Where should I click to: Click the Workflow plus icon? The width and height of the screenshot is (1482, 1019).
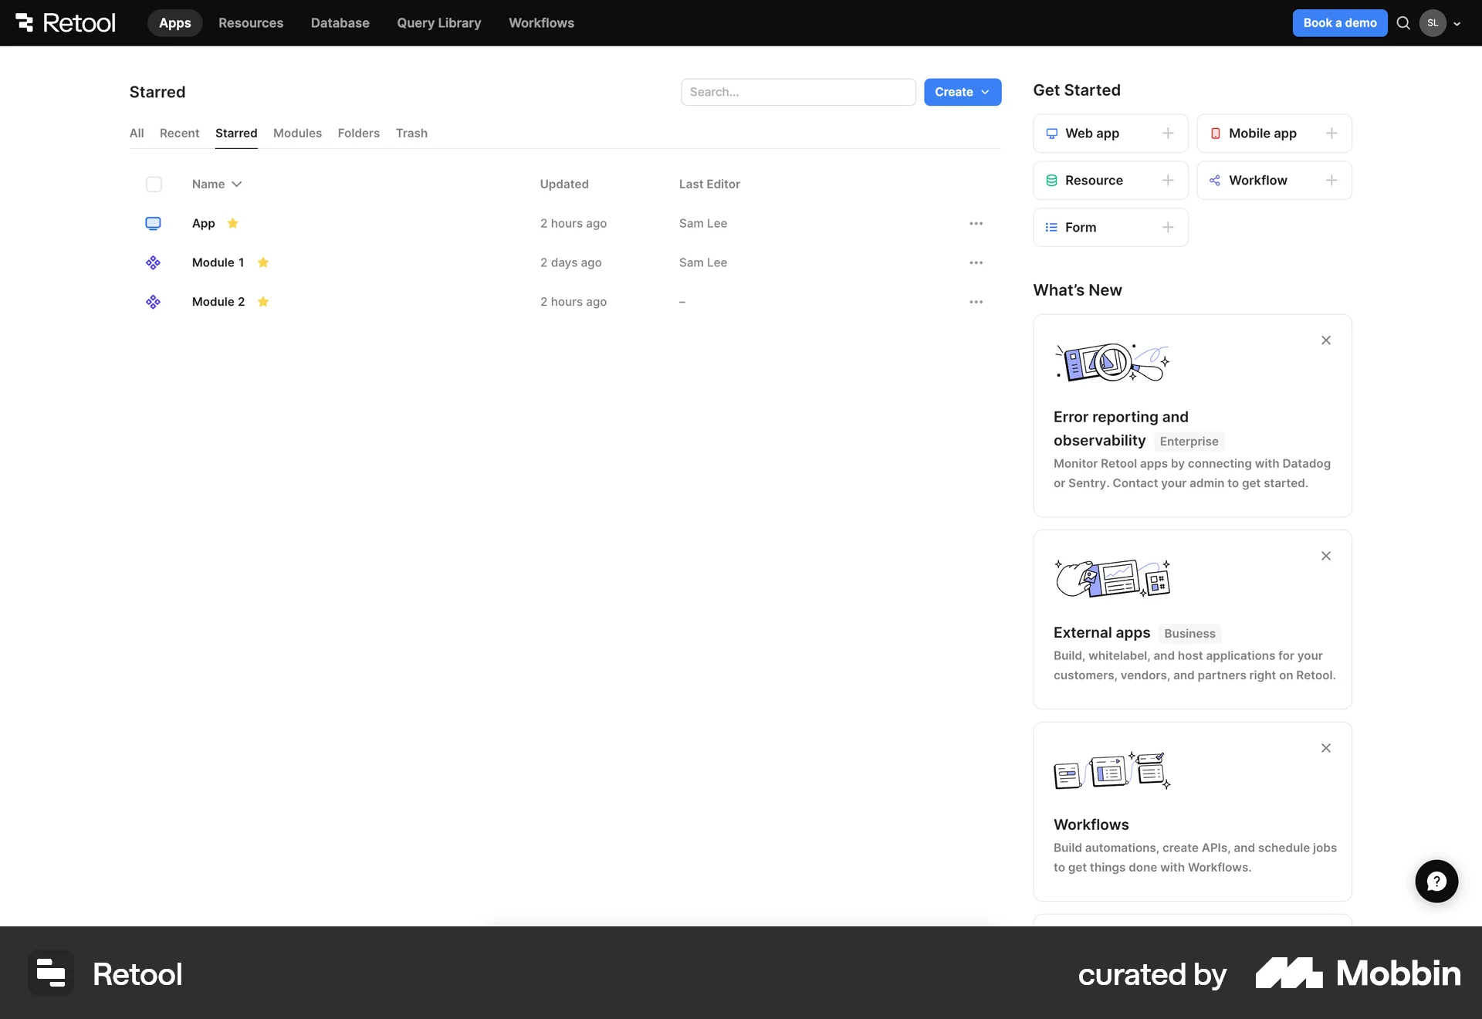1332,180
